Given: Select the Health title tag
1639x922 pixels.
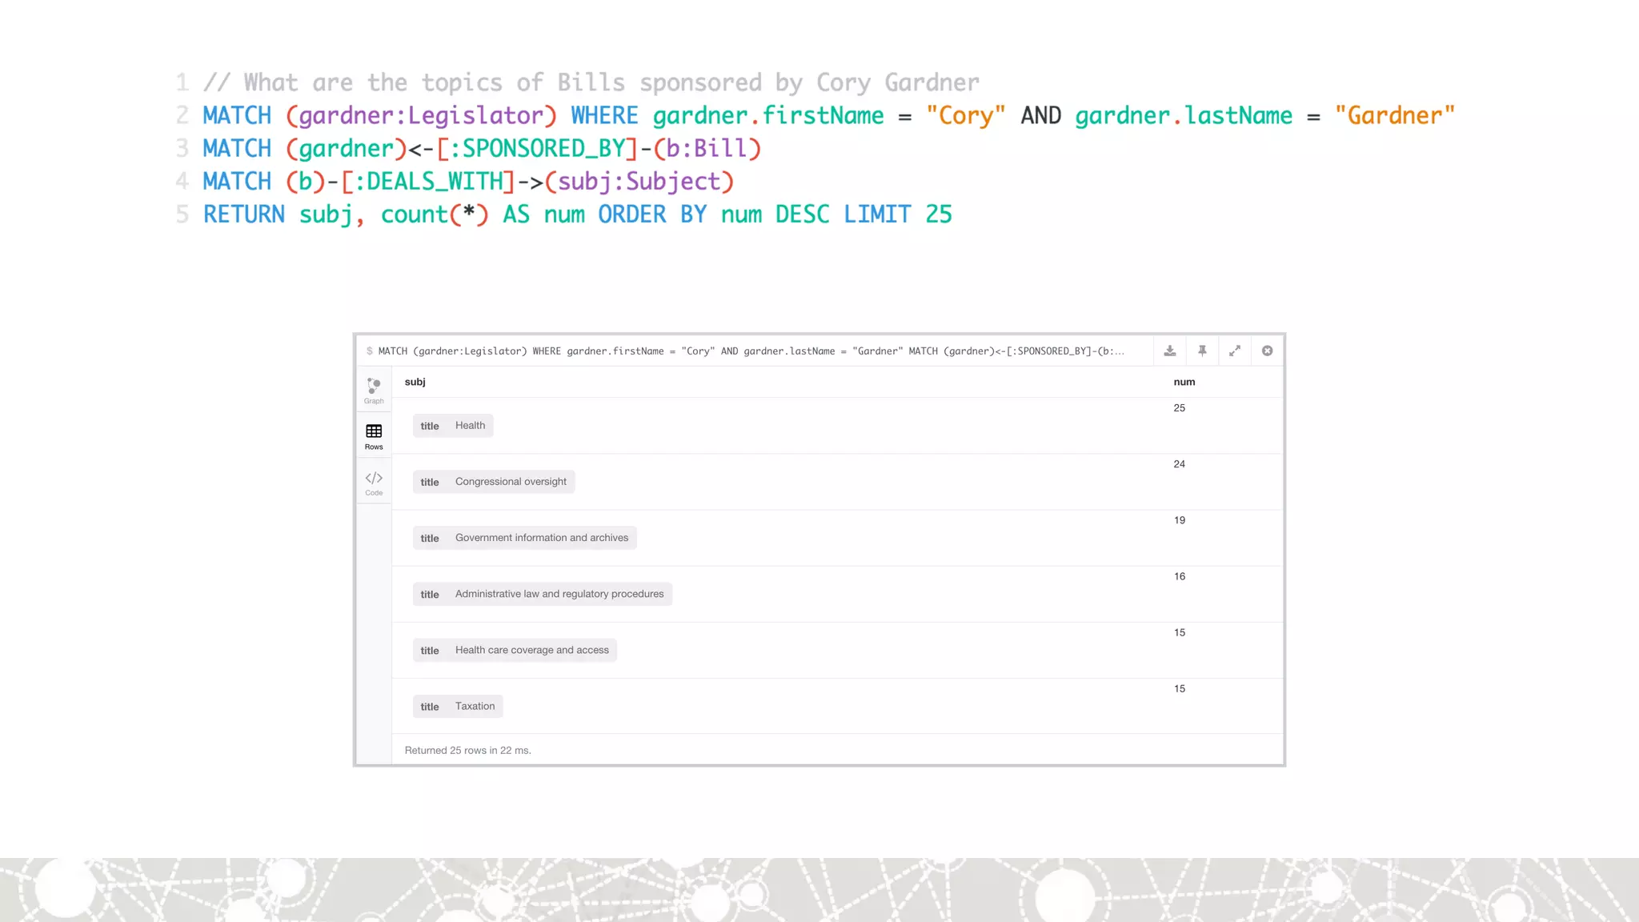Looking at the screenshot, I should tap(453, 426).
